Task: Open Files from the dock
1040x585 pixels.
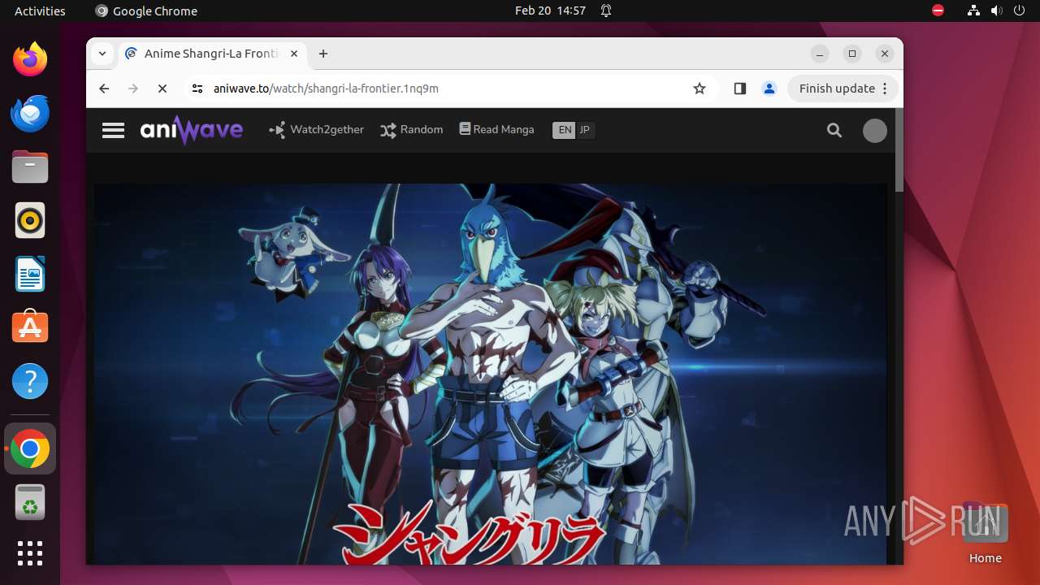Action: pos(30,167)
